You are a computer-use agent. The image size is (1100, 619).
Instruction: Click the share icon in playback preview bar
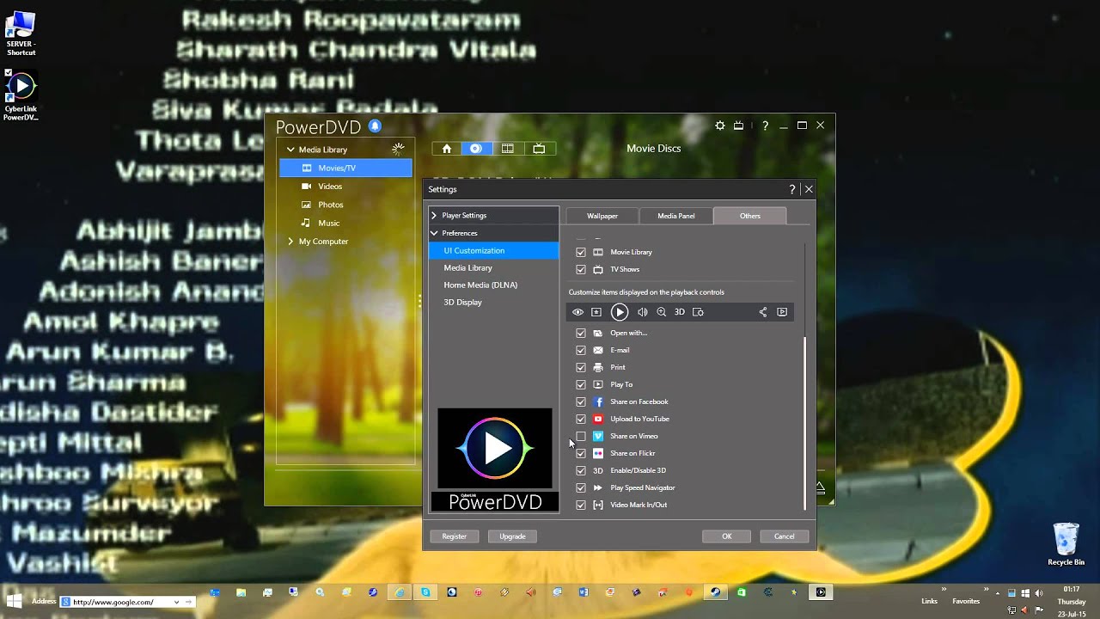[x=763, y=312]
